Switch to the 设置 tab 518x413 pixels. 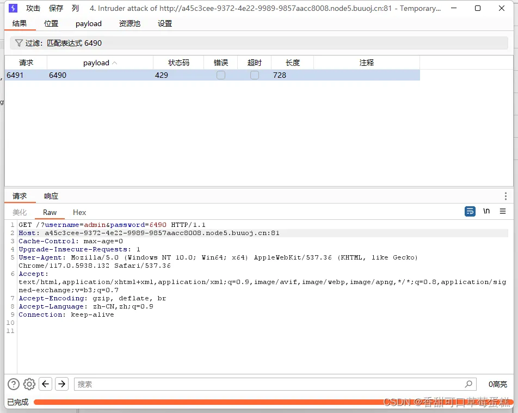tap(164, 23)
